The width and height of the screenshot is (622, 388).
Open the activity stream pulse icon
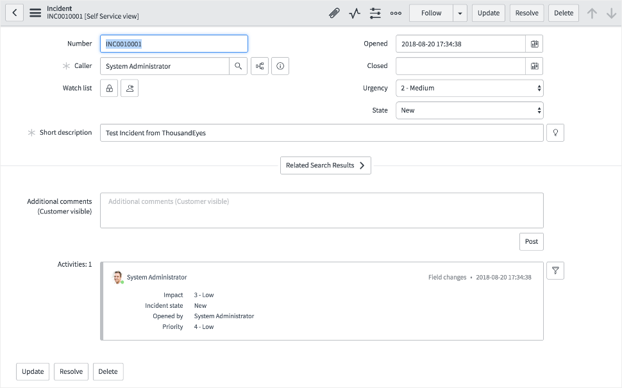pyautogui.click(x=355, y=13)
